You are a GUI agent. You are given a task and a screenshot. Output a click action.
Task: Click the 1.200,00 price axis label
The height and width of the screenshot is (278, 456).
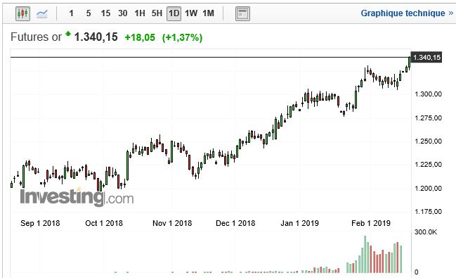[428, 188]
